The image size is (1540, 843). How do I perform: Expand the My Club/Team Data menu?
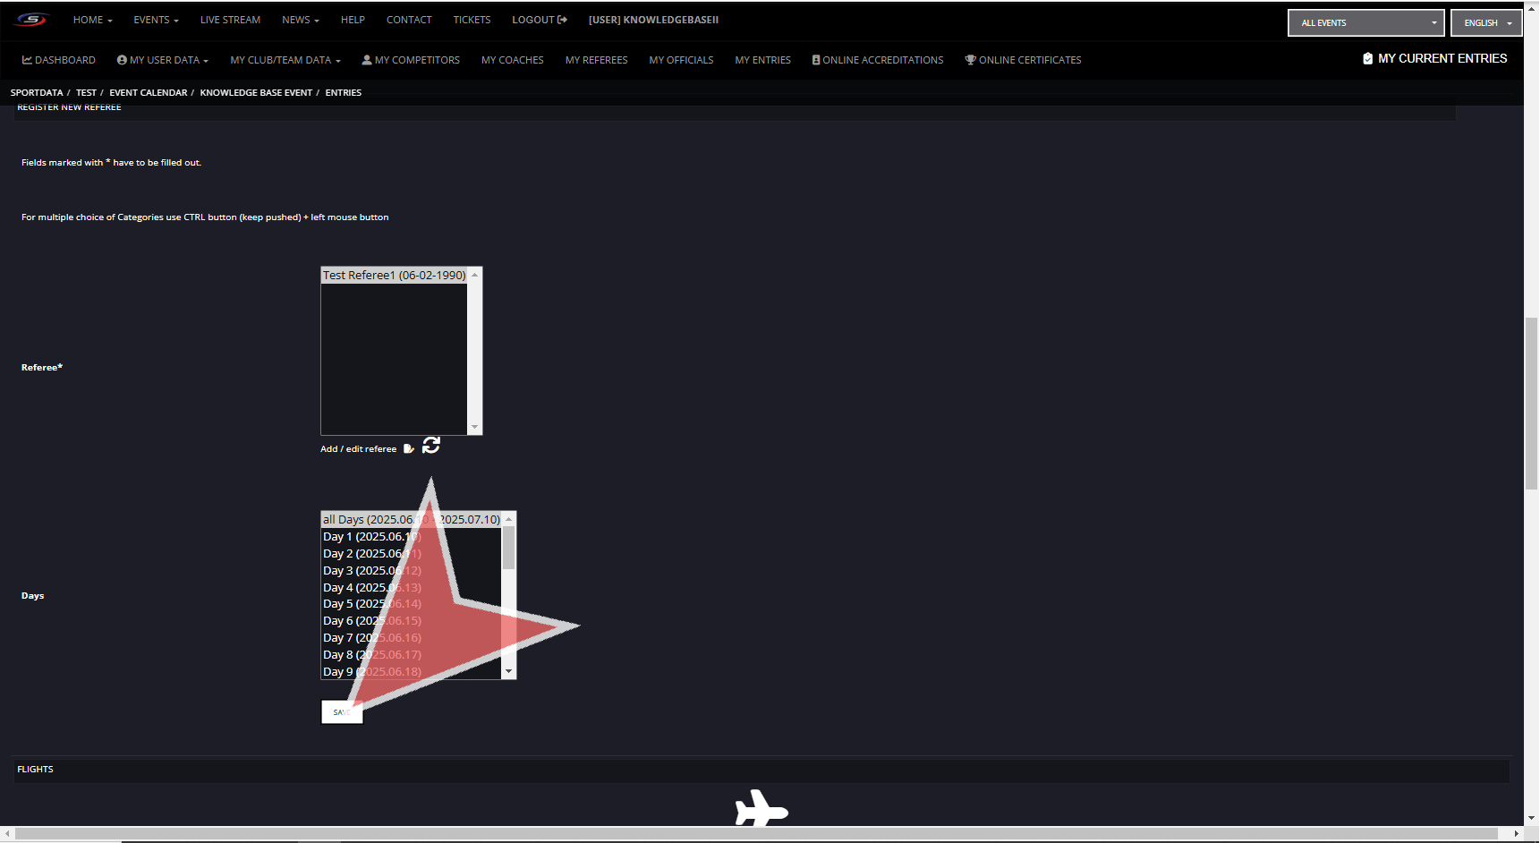click(x=285, y=61)
